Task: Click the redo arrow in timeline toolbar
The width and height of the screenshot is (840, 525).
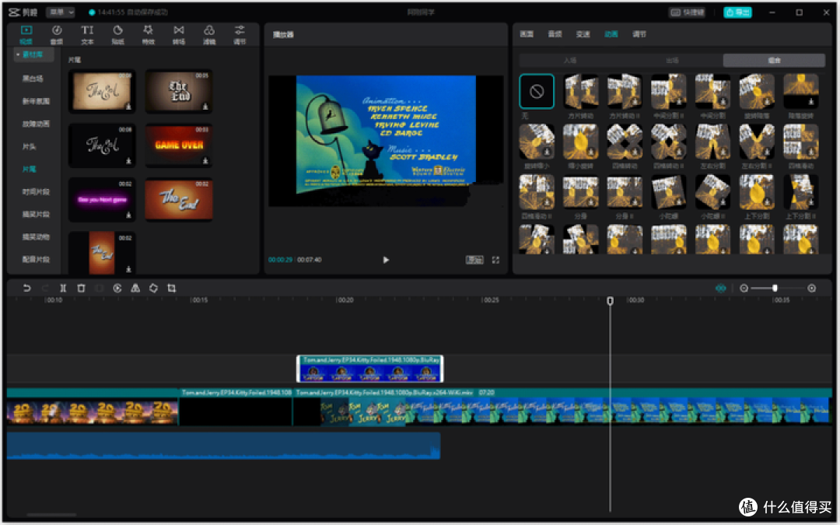Action: click(44, 289)
